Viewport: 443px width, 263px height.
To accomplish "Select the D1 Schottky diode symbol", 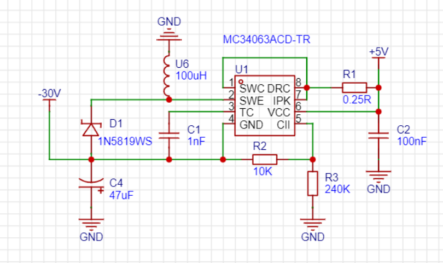I will pos(91,130).
